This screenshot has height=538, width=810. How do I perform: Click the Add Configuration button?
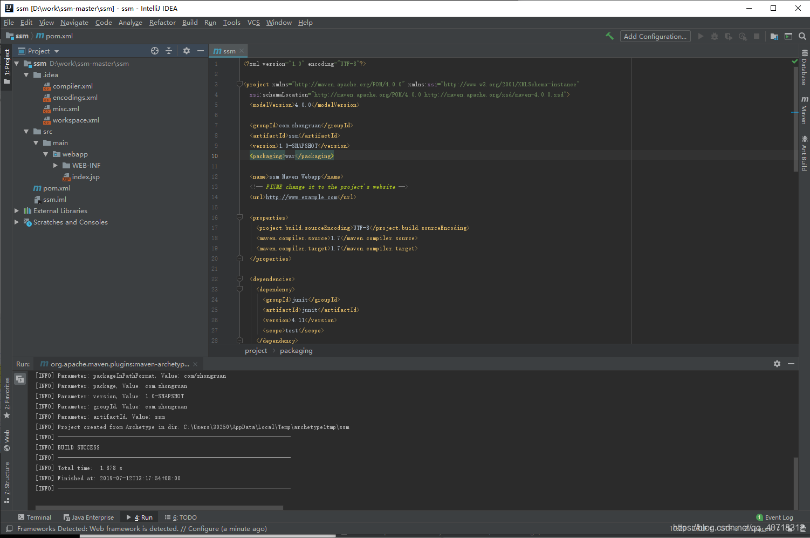(x=655, y=36)
